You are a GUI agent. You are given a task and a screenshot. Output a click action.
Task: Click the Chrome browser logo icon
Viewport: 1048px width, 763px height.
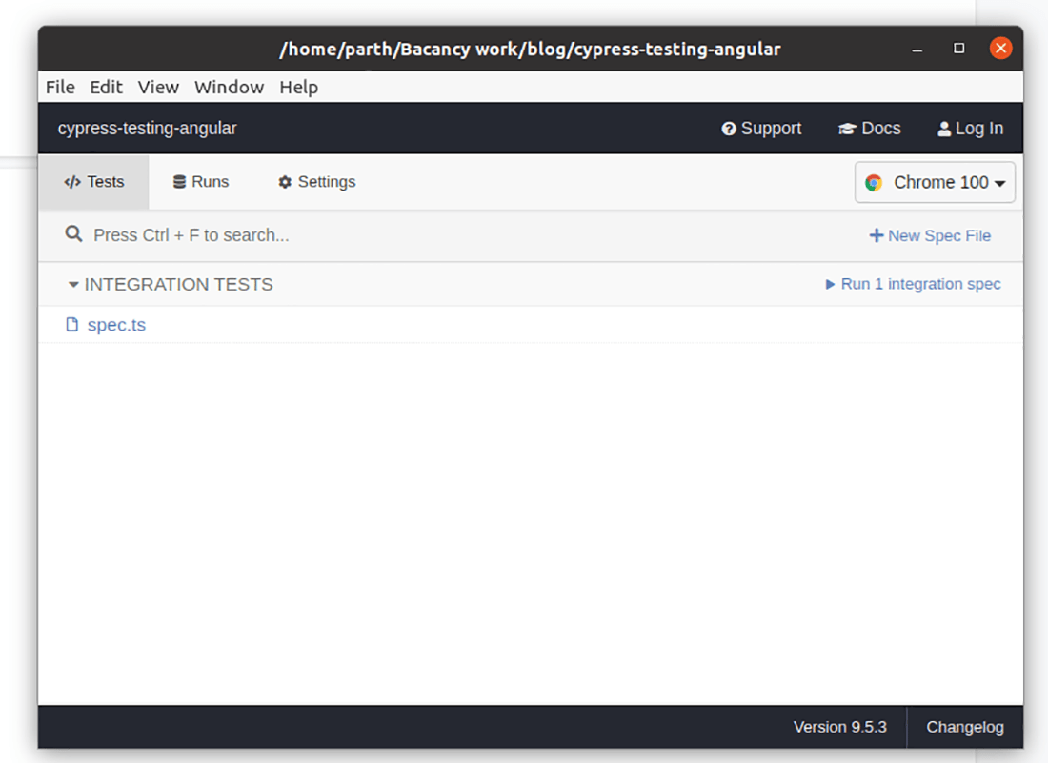click(874, 182)
